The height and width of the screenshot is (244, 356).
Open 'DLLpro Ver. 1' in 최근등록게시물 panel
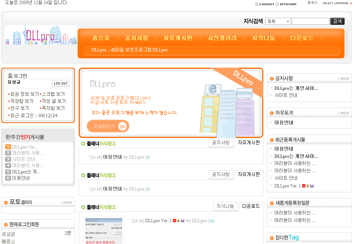pyautogui.click(x=287, y=186)
